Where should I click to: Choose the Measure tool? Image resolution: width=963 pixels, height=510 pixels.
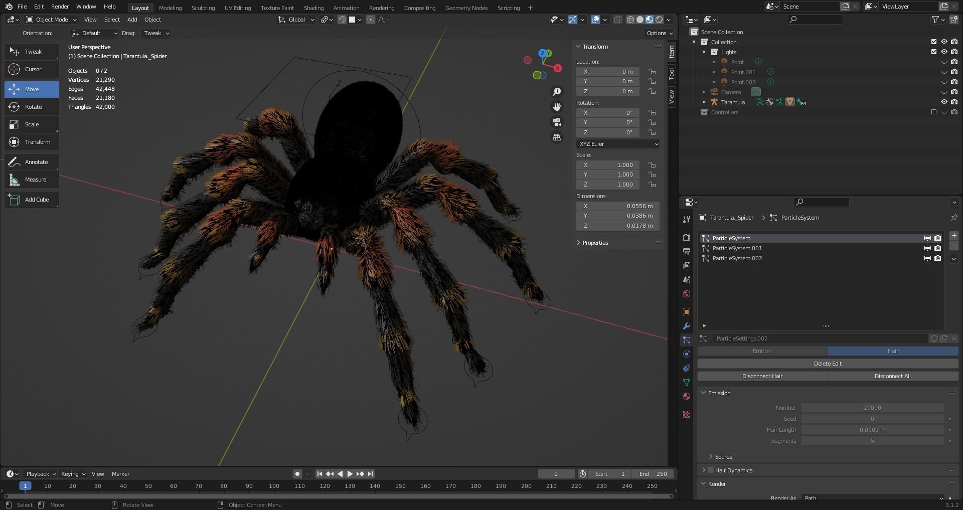pyautogui.click(x=32, y=180)
